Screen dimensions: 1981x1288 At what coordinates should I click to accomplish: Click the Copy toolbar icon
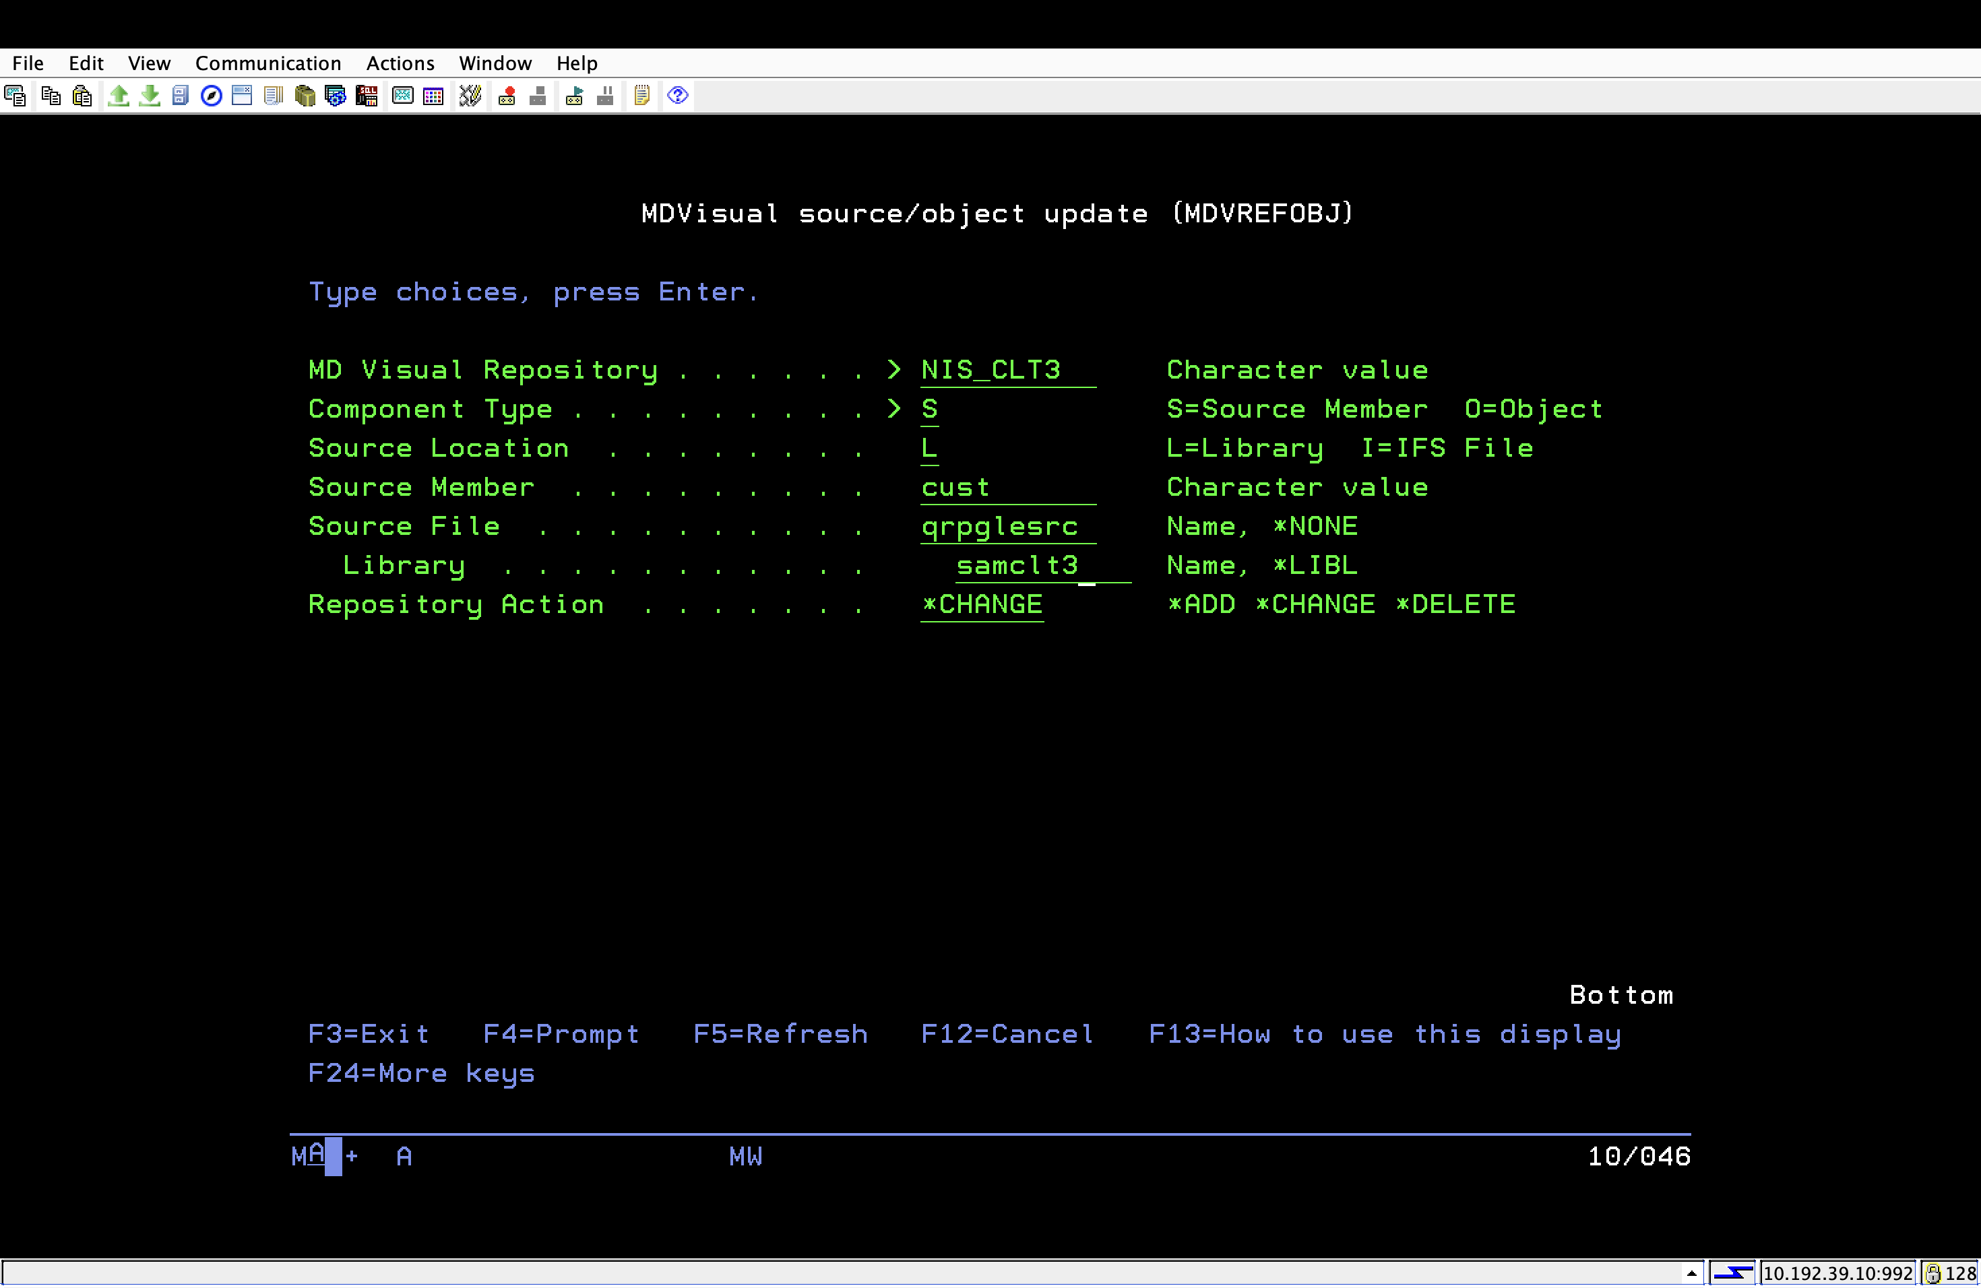(x=51, y=96)
